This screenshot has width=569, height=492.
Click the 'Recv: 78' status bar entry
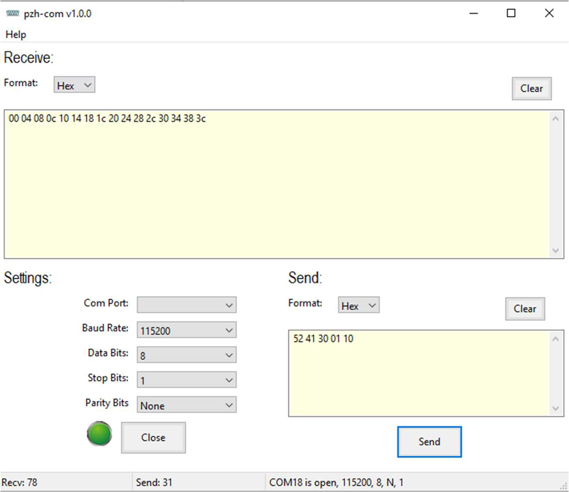(20, 482)
